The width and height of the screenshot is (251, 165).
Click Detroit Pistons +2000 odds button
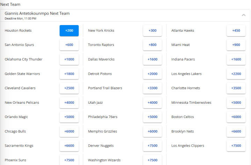(152, 74)
